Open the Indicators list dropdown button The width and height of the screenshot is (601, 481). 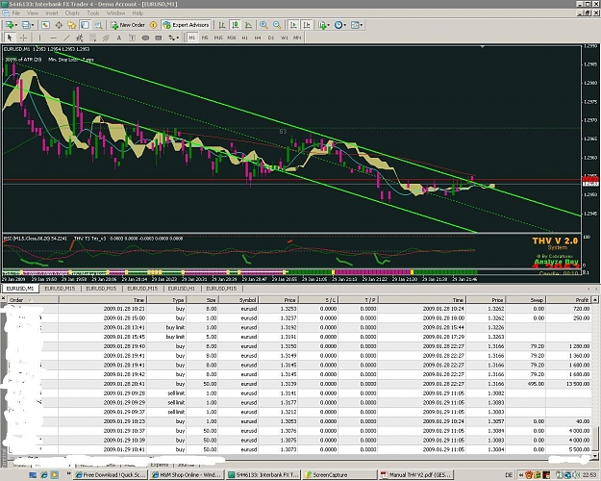(x=323, y=25)
